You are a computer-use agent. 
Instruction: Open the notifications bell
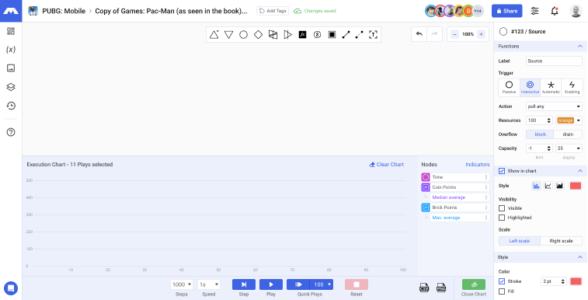coord(555,11)
